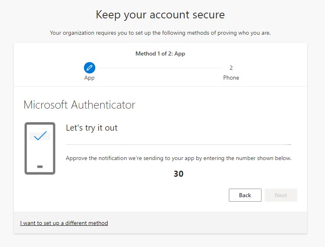
Task: Click the line connecting the App and Phone steps
Action: pos(160,68)
